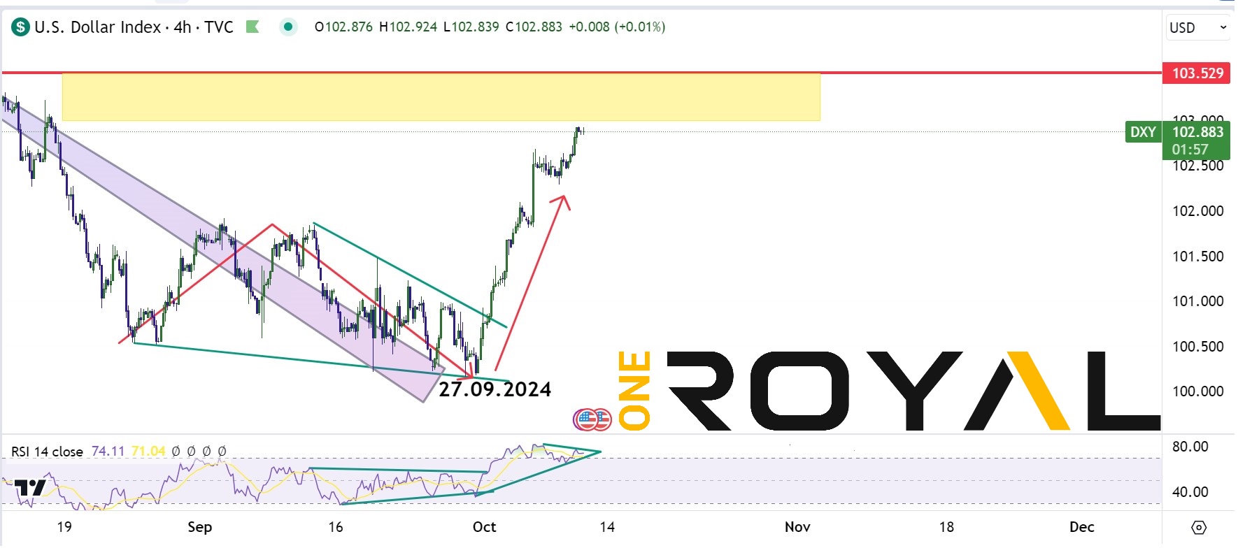This screenshot has width=1238, height=548.
Task: Click the close value C102.883
Action: tap(534, 27)
